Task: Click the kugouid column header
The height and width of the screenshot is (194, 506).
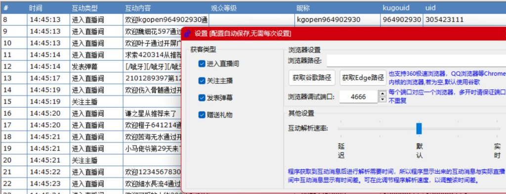Action: [x=402, y=8]
